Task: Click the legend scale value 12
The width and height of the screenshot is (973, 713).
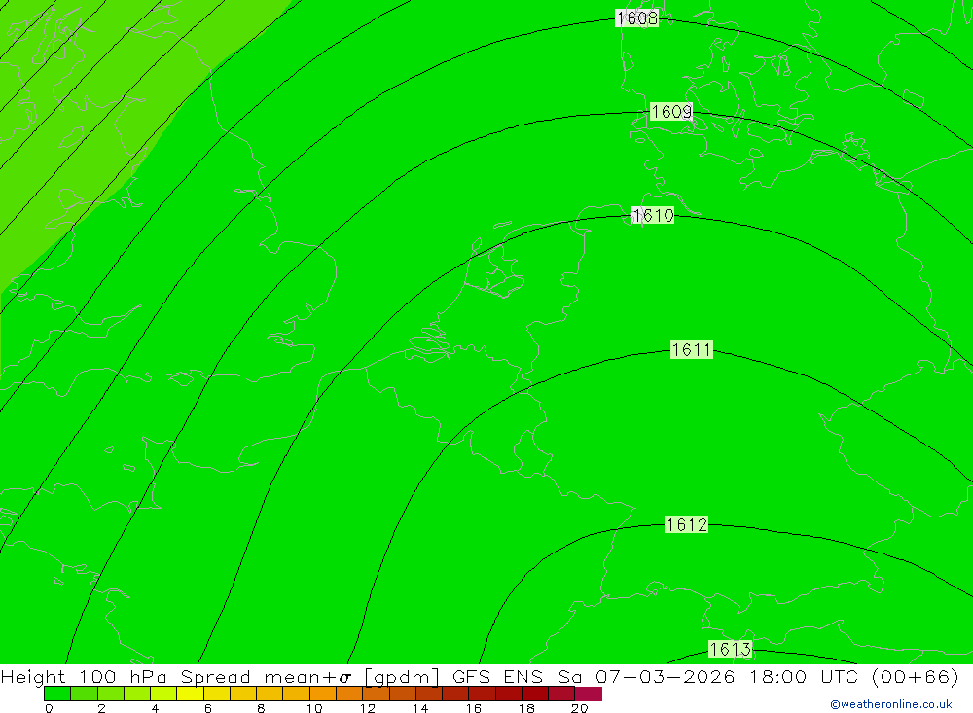Action: point(368,708)
